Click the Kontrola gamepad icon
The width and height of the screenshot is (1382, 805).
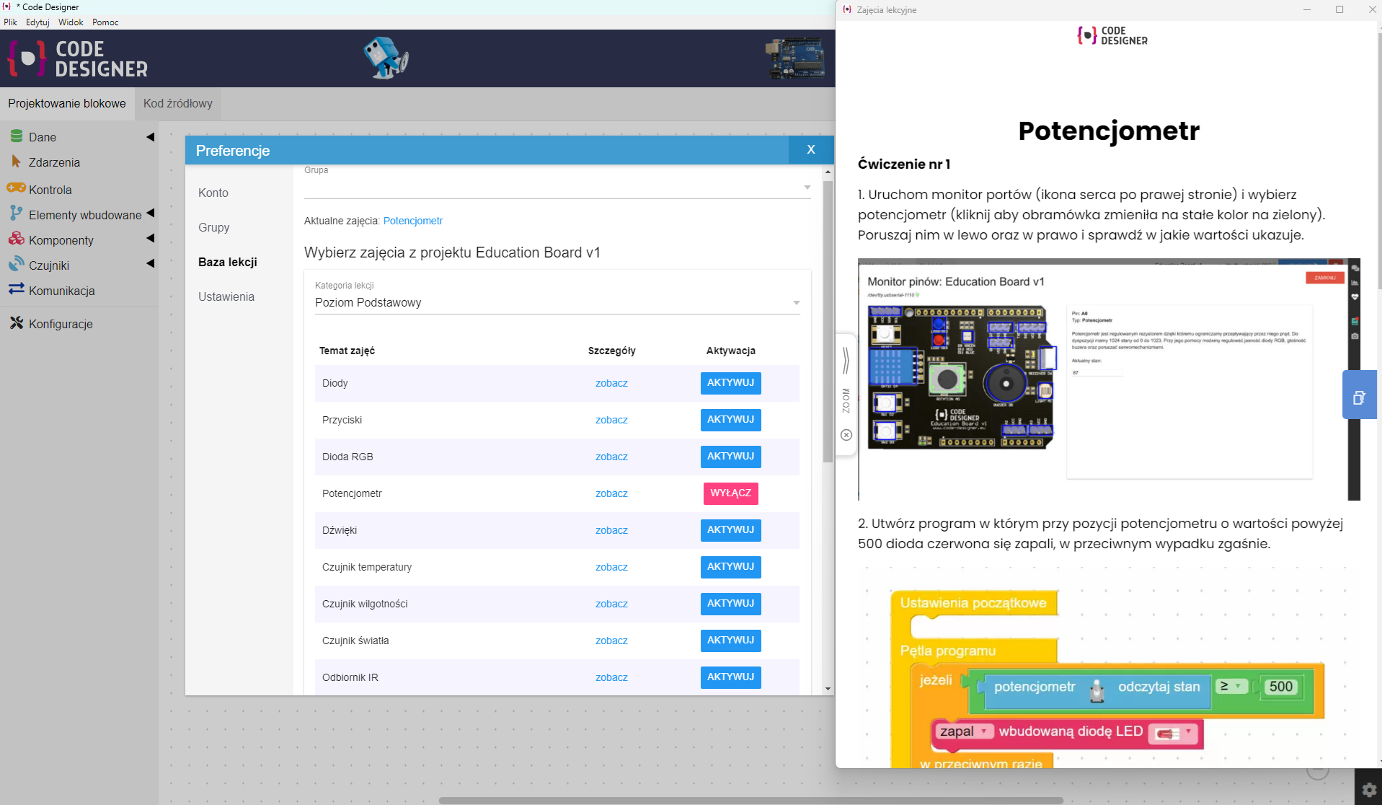click(x=16, y=188)
